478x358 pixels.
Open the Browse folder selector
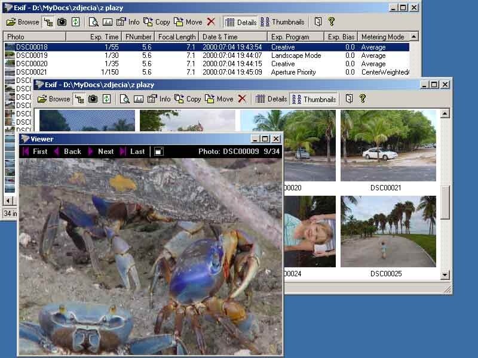(54, 99)
